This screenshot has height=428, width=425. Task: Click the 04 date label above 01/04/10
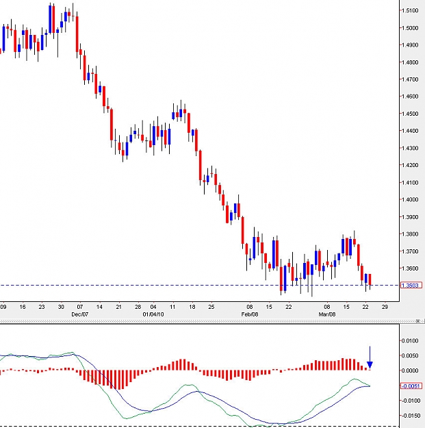(x=153, y=307)
